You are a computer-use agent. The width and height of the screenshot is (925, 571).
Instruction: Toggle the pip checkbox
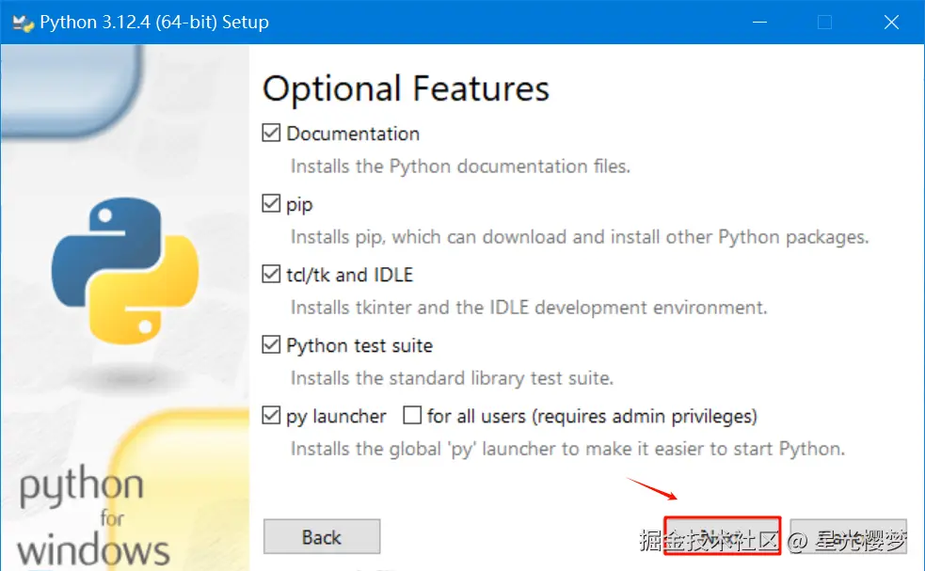coord(271,204)
